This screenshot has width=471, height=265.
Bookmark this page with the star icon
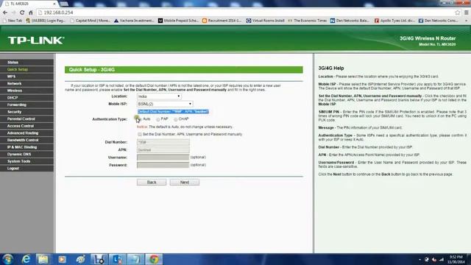tap(457, 13)
